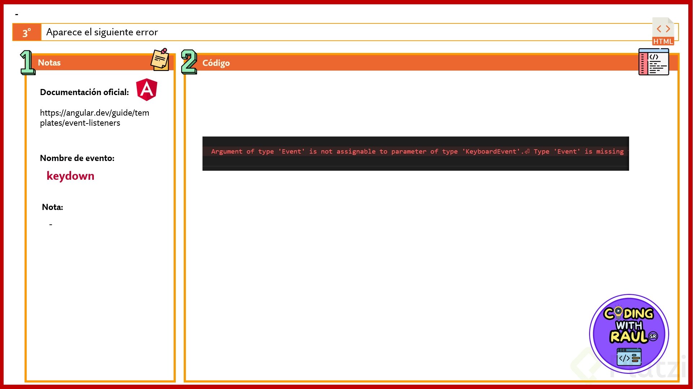693x389 pixels.
Task: Click the red error message text
Action: tap(417, 152)
